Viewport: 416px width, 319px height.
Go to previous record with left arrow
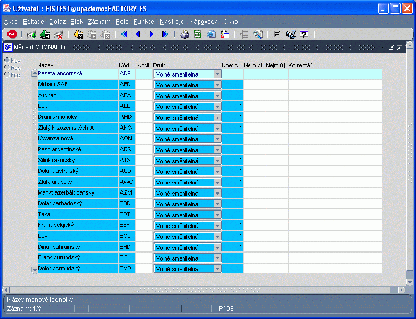click(x=138, y=35)
